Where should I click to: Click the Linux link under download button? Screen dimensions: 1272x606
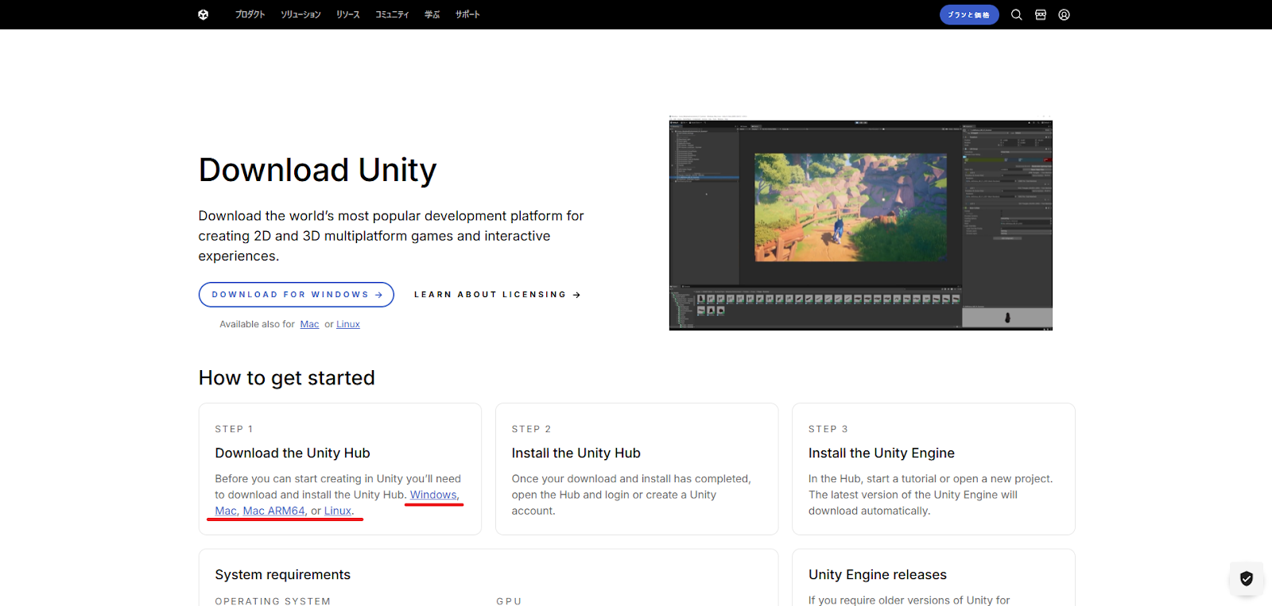(347, 324)
